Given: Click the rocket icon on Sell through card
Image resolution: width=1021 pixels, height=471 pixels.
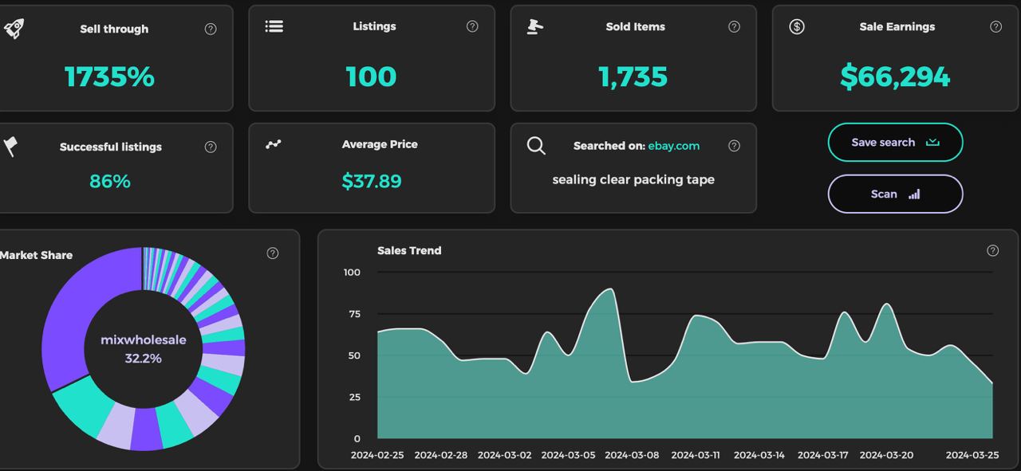Looking at the screenshot, I should (x=14, y=29).
